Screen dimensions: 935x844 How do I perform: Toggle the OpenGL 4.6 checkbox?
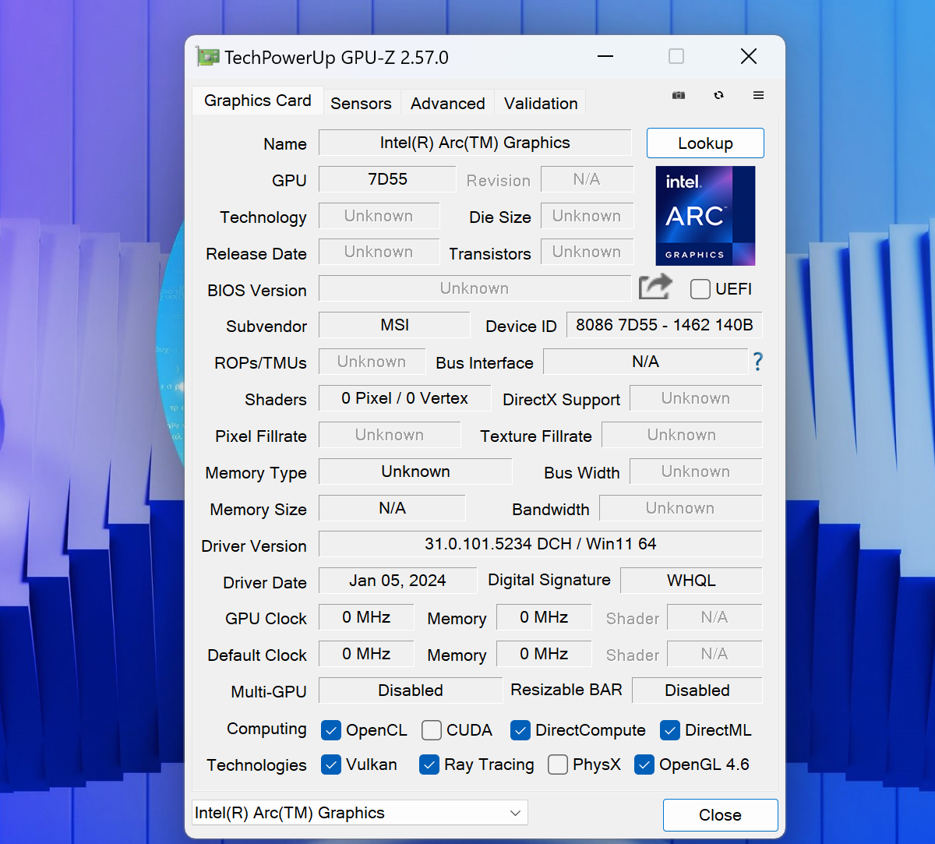tap(644, 765)
